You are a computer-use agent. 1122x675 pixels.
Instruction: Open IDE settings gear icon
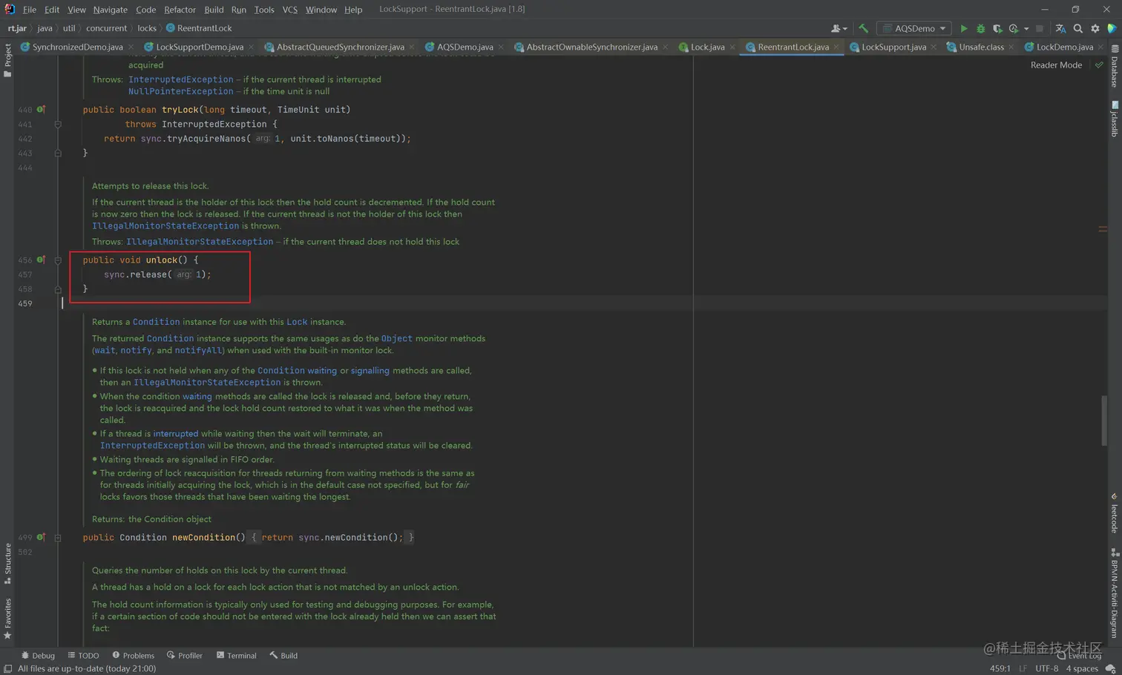pos(1095,28)
